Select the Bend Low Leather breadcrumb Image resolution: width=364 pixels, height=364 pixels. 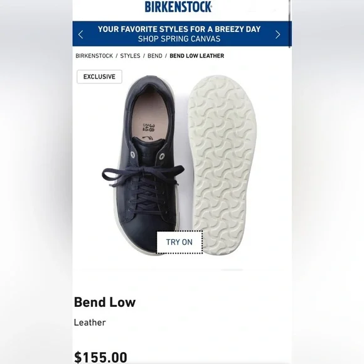[197, 56]
